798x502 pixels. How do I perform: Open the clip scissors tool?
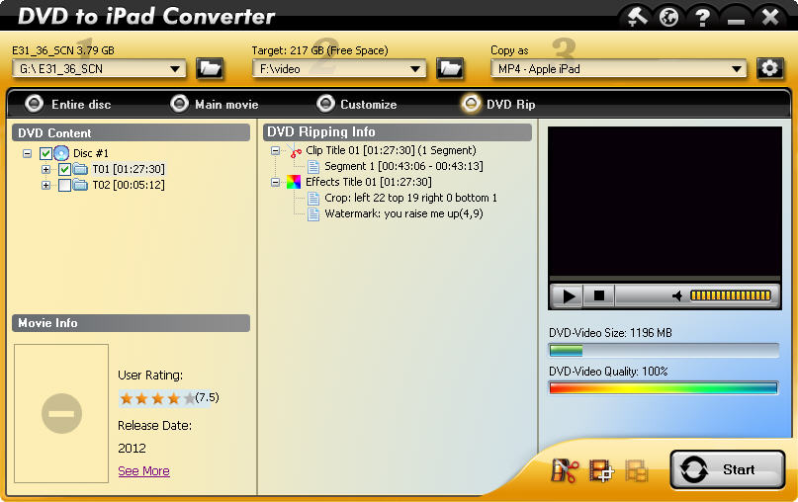pyautogui.click(x=565, y=470)
